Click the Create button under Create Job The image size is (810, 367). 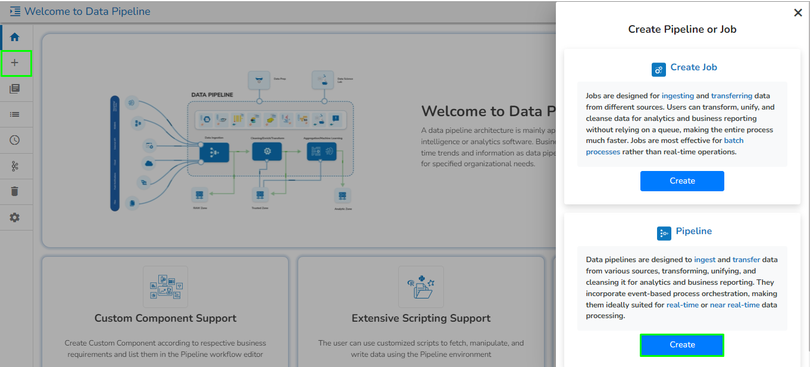click(x=682, y=181)
